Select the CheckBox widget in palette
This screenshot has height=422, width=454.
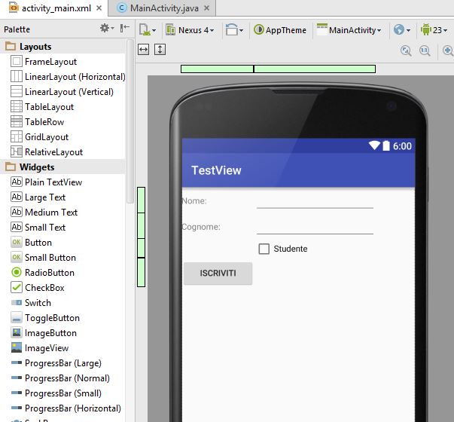(44, 288)
